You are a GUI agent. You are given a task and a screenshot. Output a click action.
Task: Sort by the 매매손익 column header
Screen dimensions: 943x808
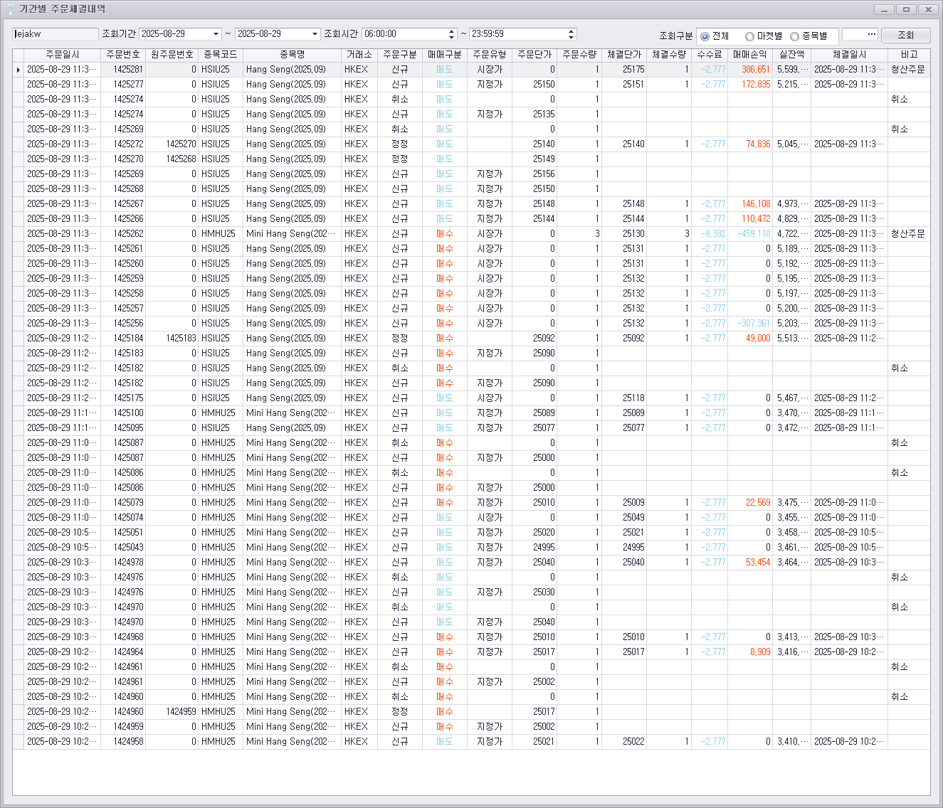[750, 55]
